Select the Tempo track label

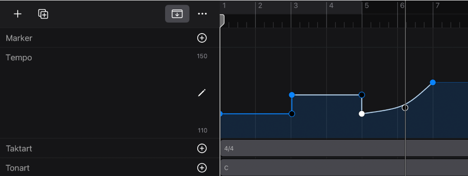pyautogui.click(x=19, y=57)
